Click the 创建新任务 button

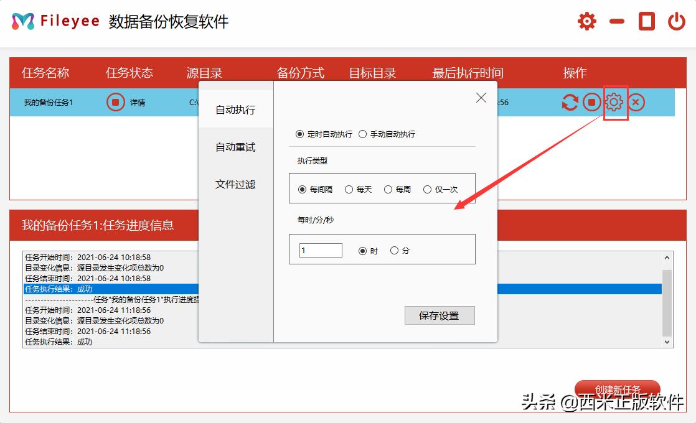(x=618, y=389)
